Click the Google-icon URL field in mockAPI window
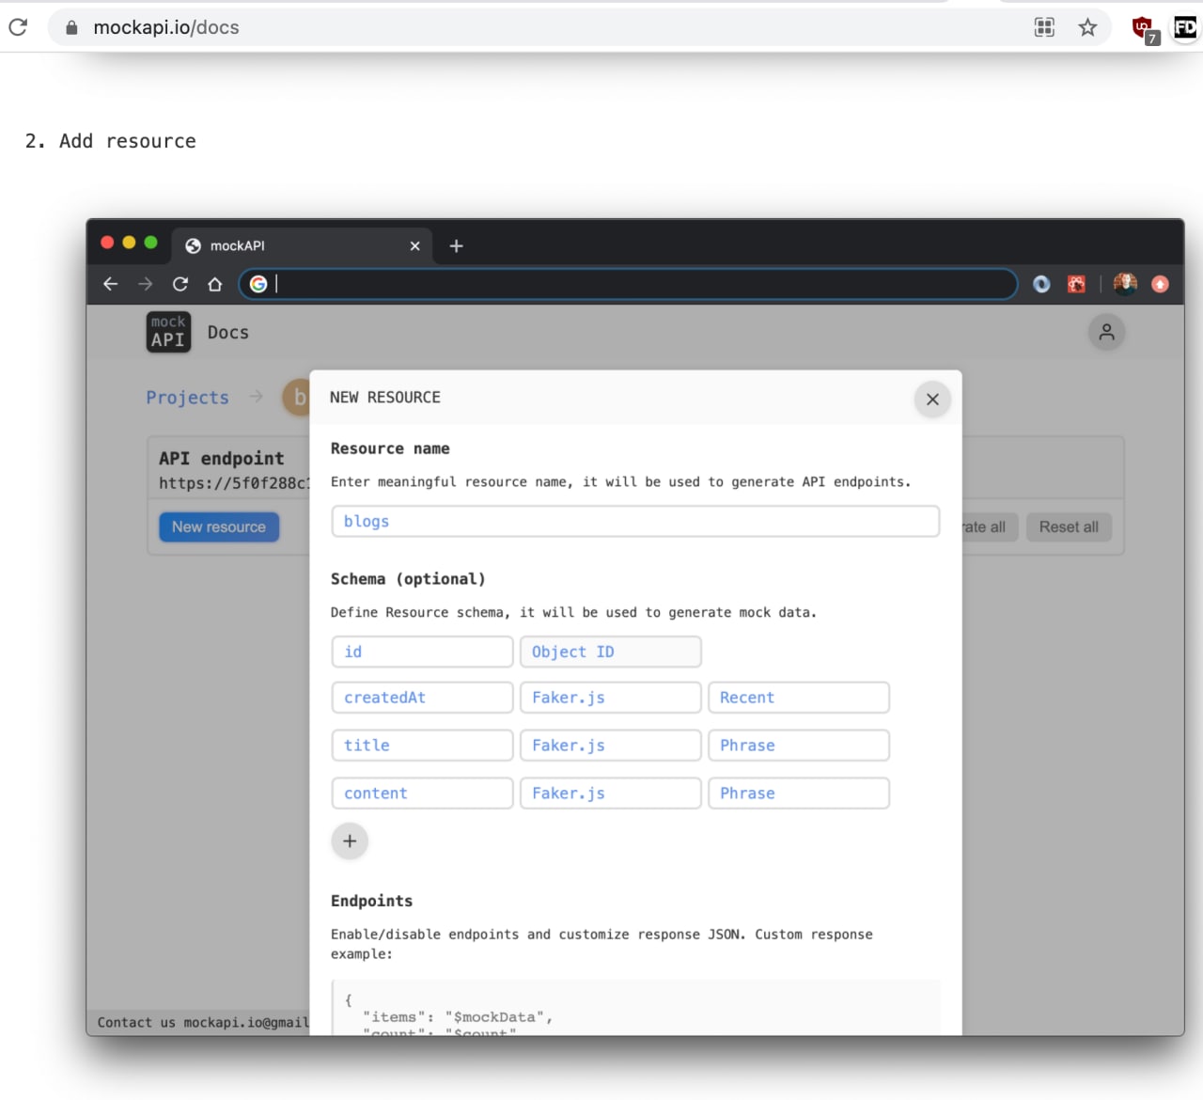1203x1100 pixels. (628, 284)
